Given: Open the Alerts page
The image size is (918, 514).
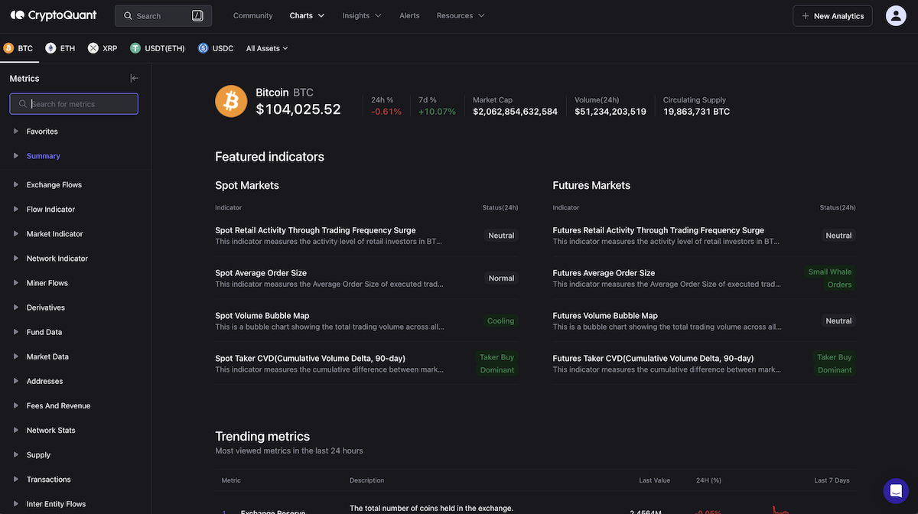Looking at the screenshot, I should pos(409,15).
